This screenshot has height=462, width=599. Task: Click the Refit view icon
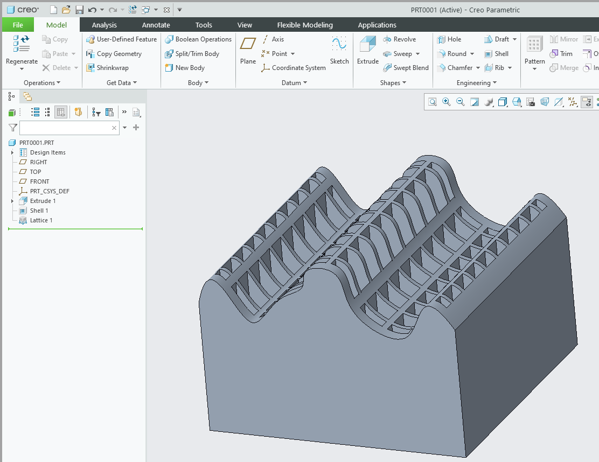click(433, 102)
